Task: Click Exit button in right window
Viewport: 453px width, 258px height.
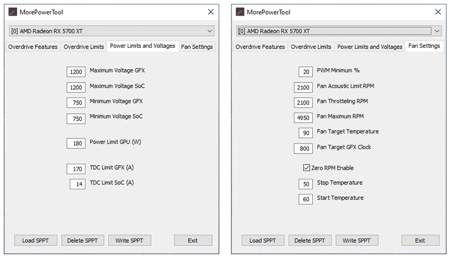Action: (x=420, y=240)
